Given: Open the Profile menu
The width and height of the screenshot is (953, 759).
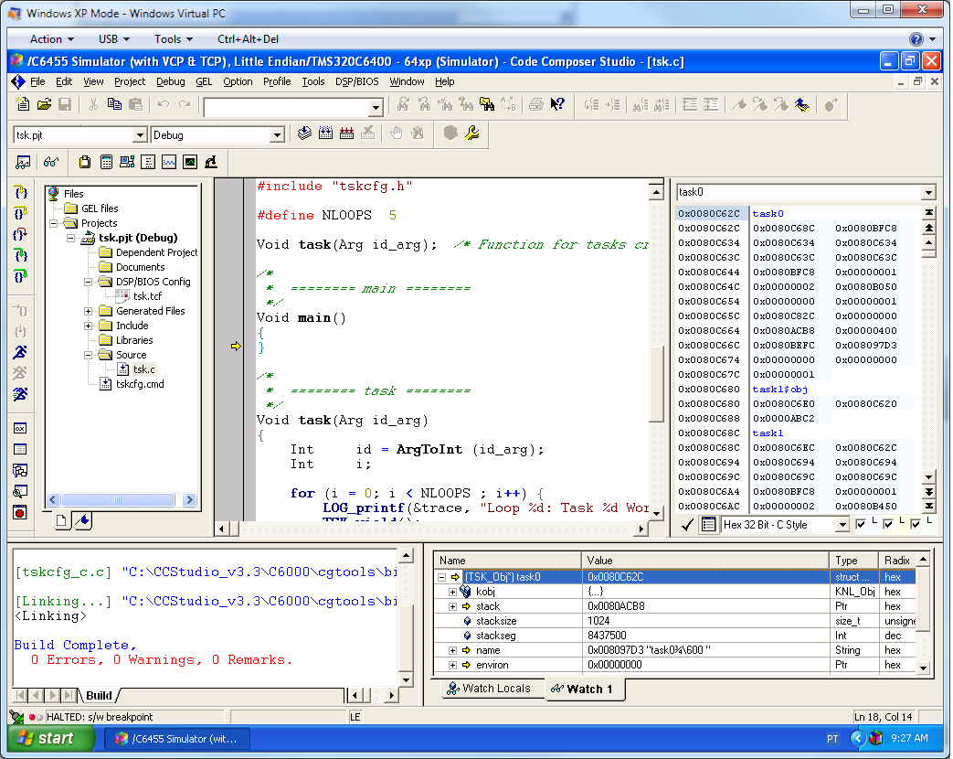Looking at the screenshot, I should click(x=277, y=81).
